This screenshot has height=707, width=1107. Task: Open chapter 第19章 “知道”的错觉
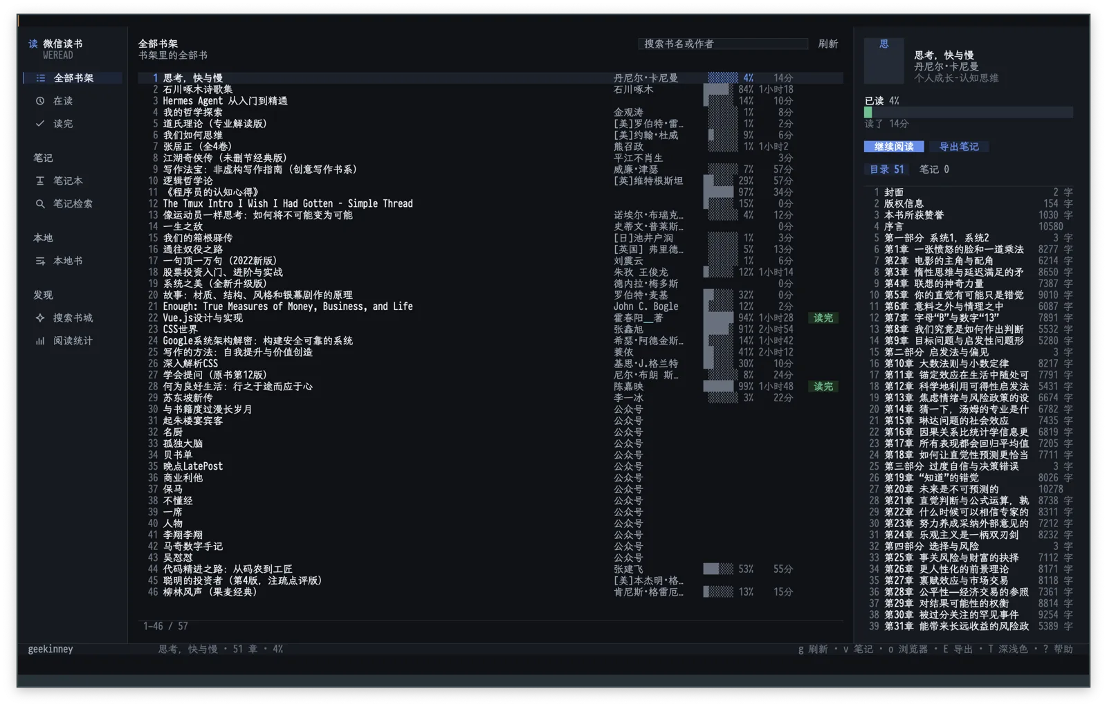pos(969,477)
